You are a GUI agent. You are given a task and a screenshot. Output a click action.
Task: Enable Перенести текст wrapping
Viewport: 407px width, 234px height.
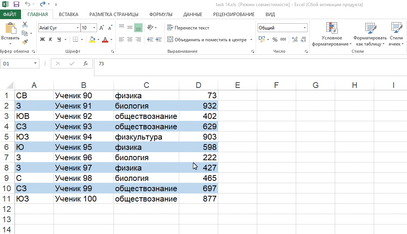(188, 28)
